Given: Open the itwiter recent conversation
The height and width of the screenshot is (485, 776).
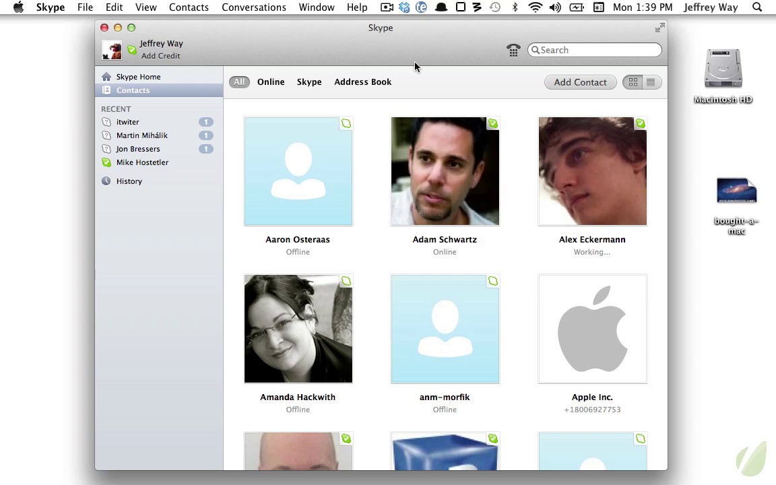Looking at the screenshot, I should click(x=159, y=122).
